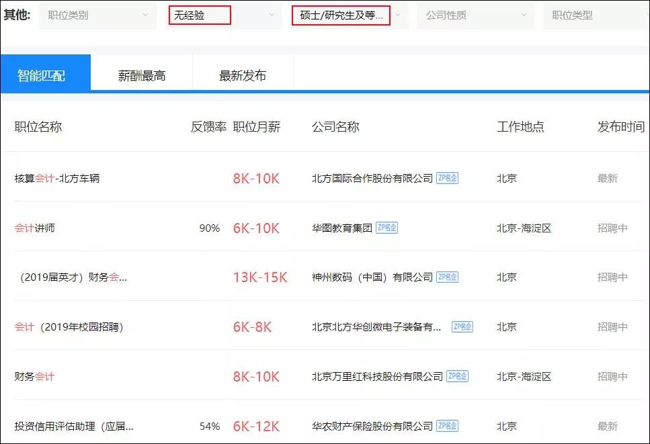Click the 发布时间 column header
This screenshot has width=650, height=444.
(621, 127)
